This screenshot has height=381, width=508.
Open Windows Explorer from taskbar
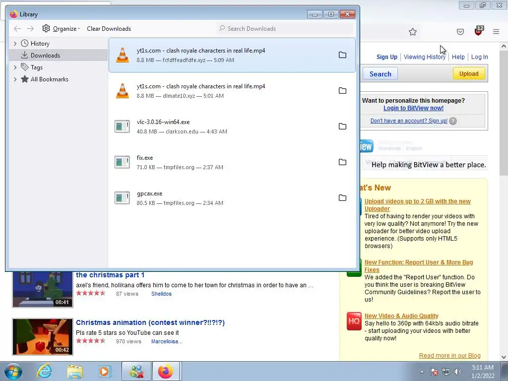[x=75, y=371]
